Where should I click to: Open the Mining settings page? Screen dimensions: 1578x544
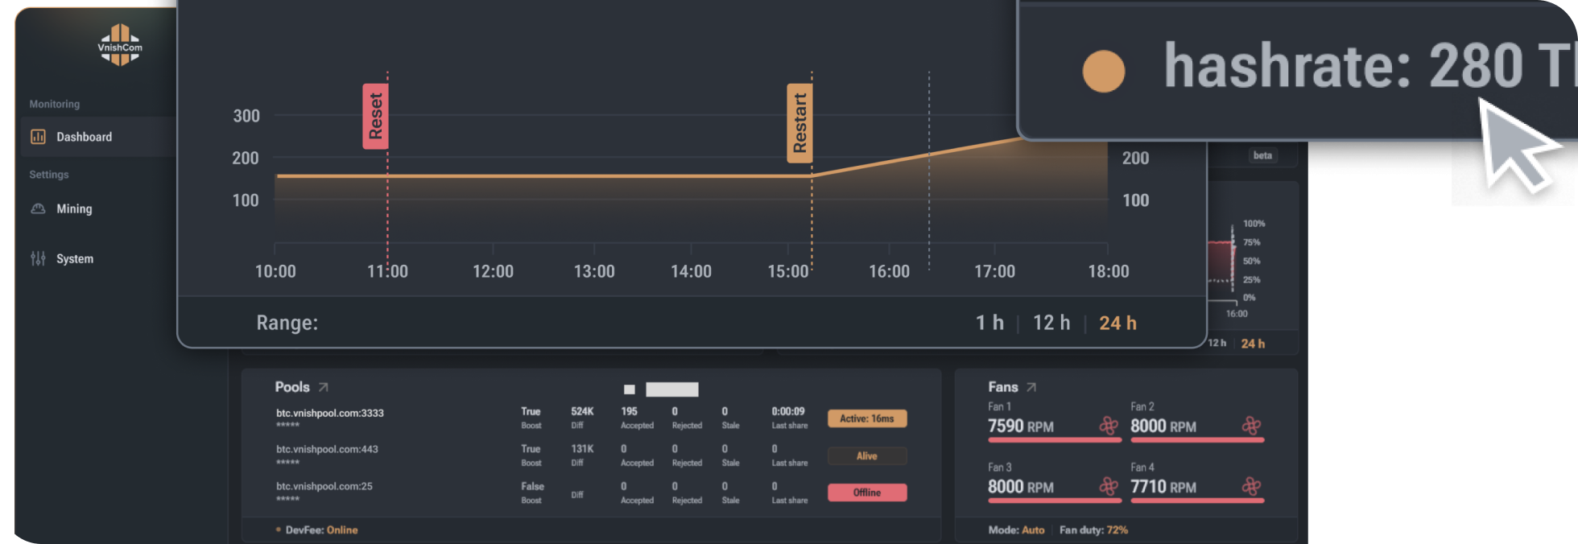click(74, 208)
